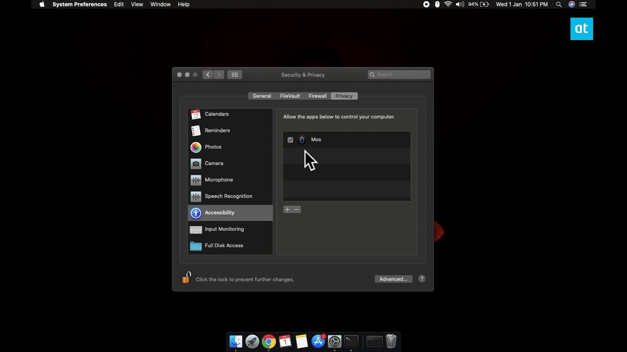This screenshot has height=352, width=627.
Task: Click the Mos app name in list
Action: pyautogui.click(x=316, y=140)
